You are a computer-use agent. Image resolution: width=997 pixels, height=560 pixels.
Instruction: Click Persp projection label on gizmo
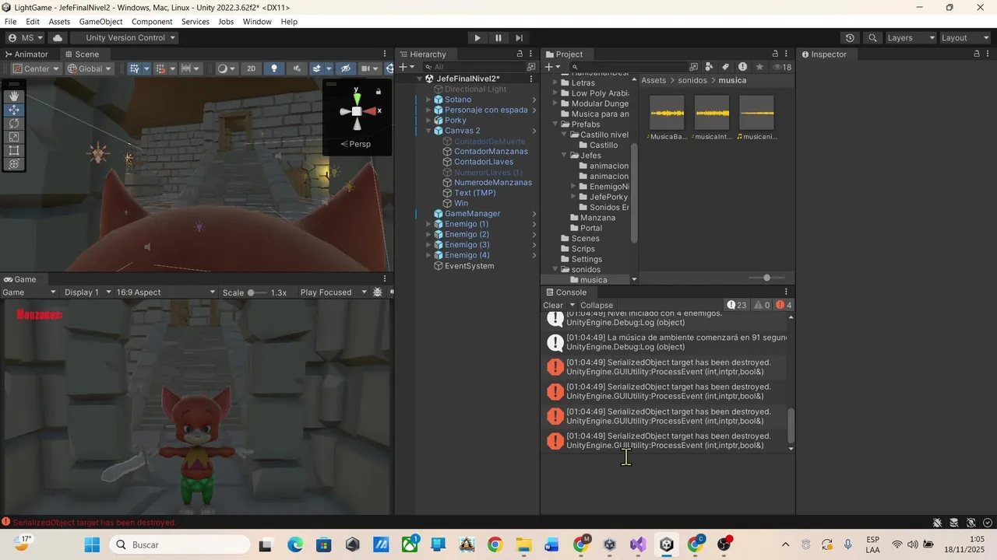click(x=356, y=144)
